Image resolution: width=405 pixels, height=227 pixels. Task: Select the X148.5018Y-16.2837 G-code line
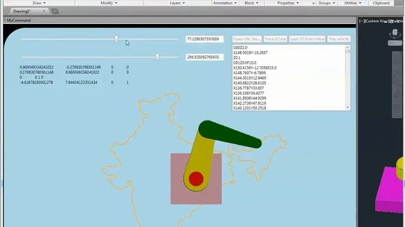click(x=251, y=52)
